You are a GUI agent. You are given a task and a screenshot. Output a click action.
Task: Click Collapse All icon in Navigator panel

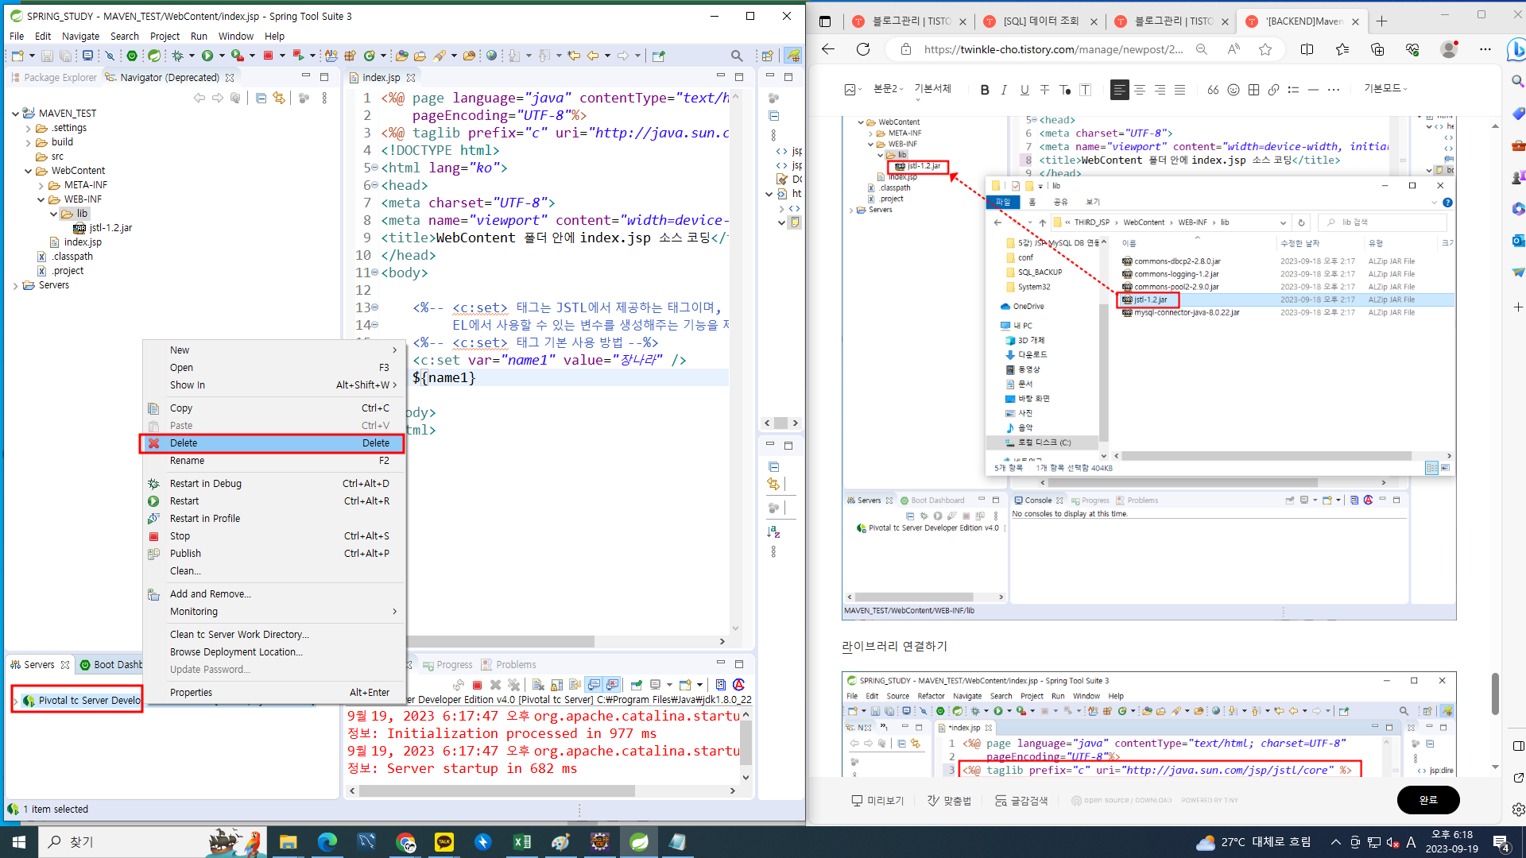(x=261, y=98)
